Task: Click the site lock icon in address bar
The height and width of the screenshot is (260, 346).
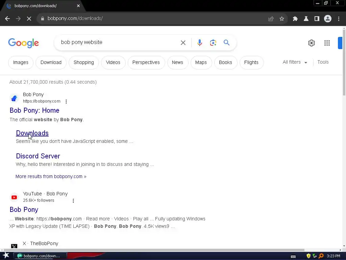Action: click(42, 19)
